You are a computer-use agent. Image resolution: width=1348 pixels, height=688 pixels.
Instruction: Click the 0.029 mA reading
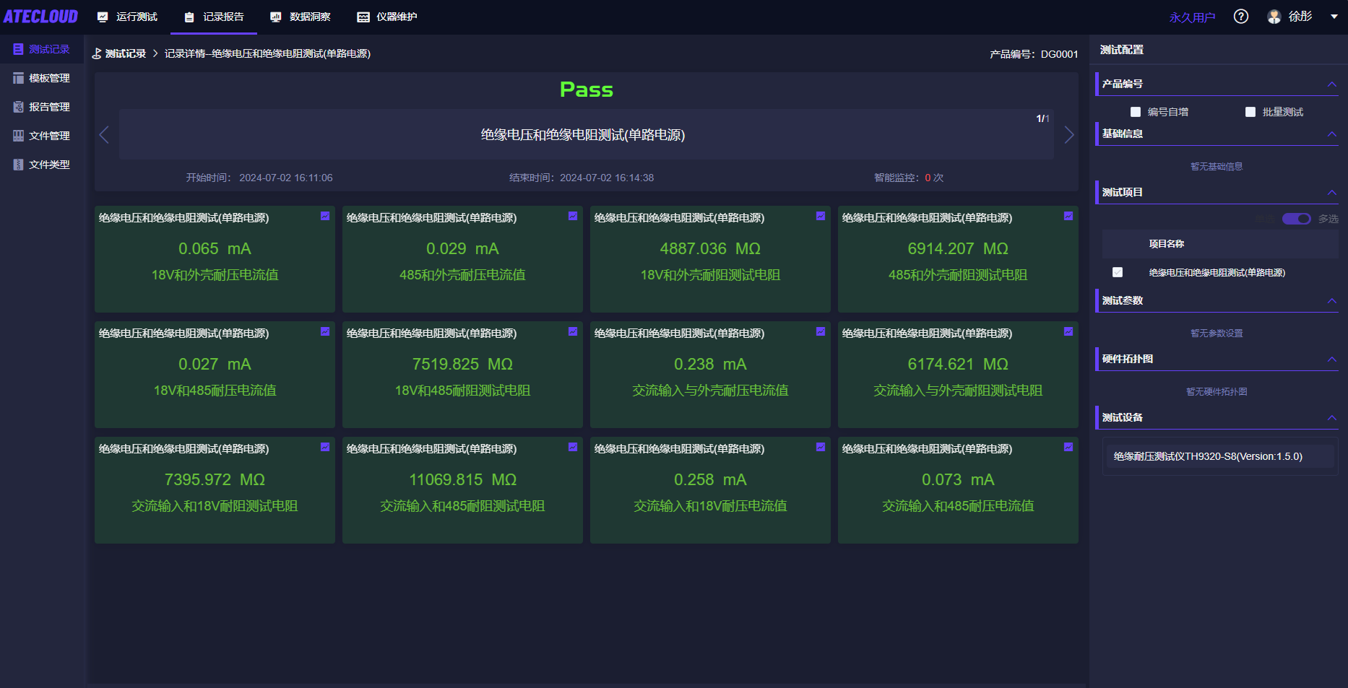click(x=462, y=249)
